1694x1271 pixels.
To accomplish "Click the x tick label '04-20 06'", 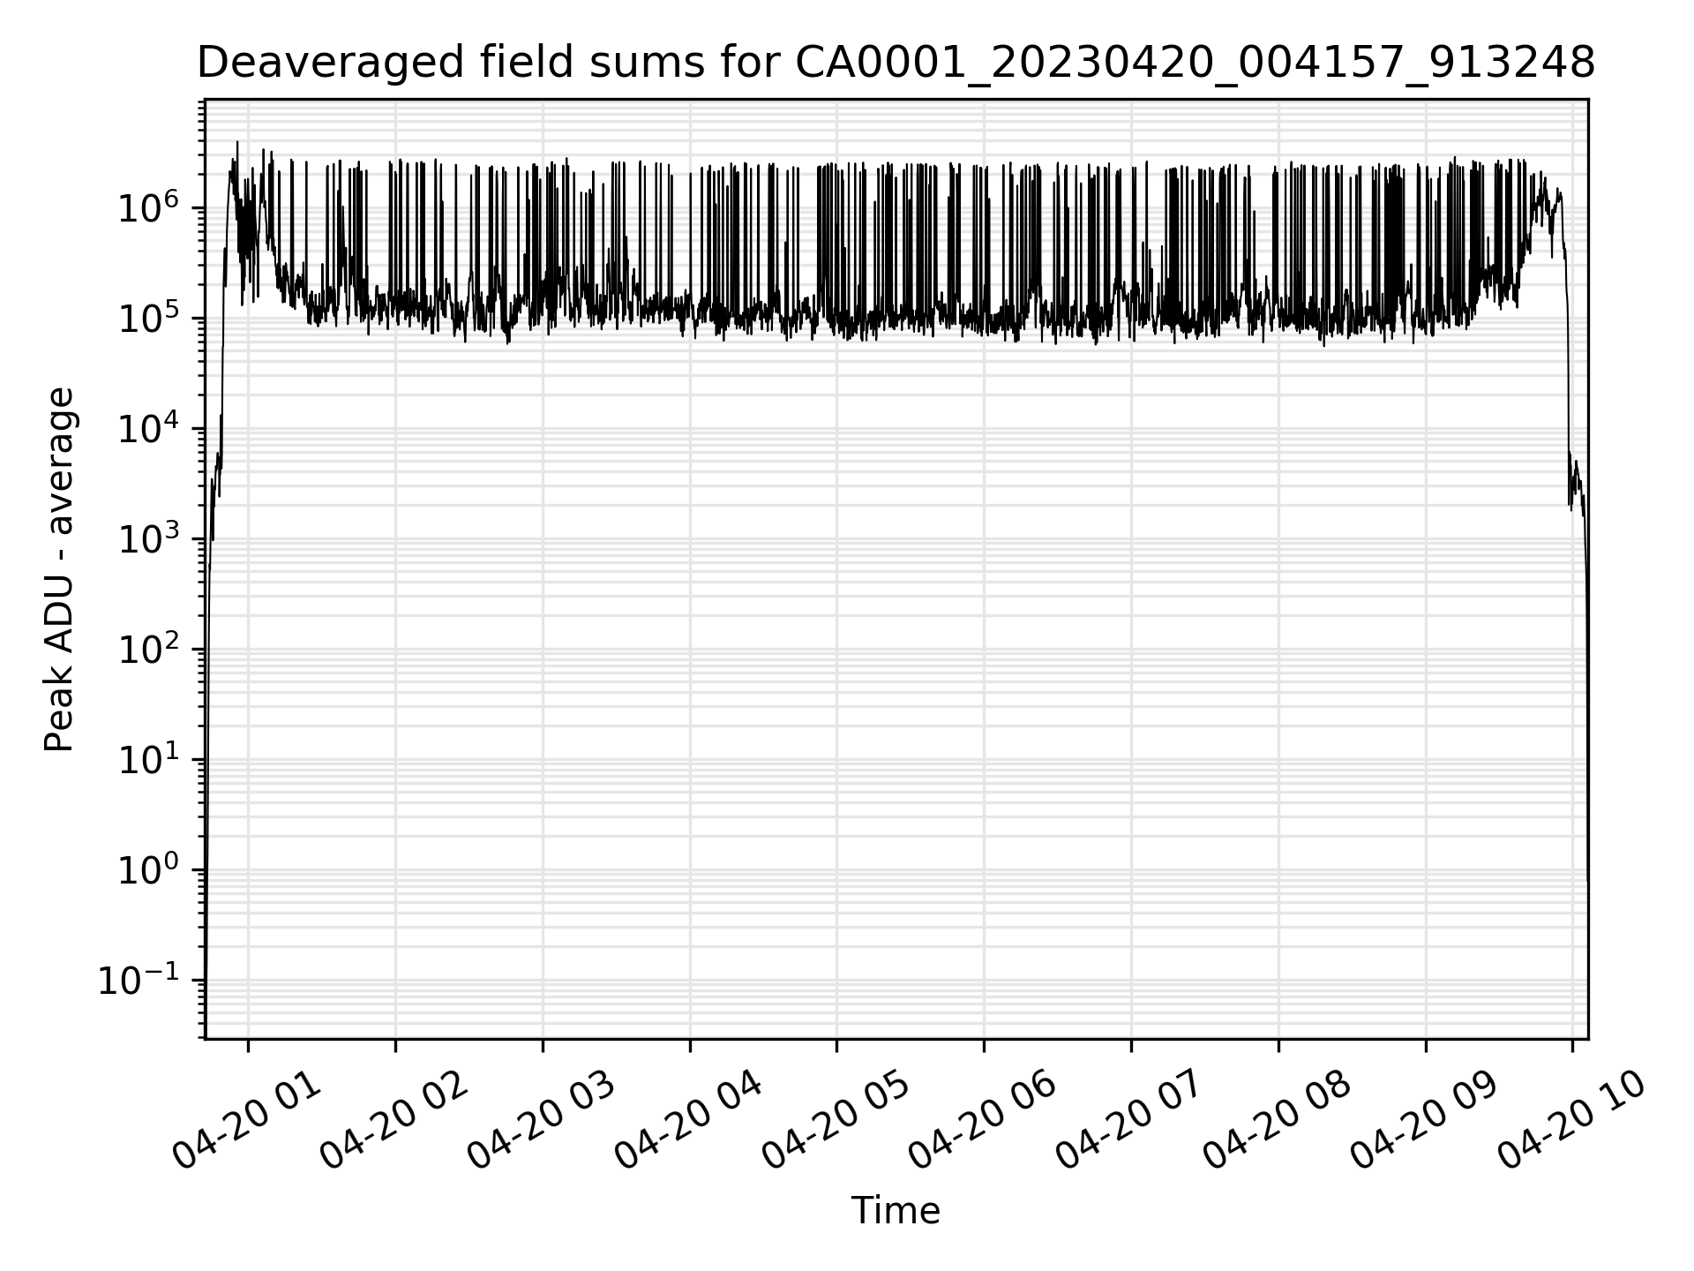I will coord(983,1119).
